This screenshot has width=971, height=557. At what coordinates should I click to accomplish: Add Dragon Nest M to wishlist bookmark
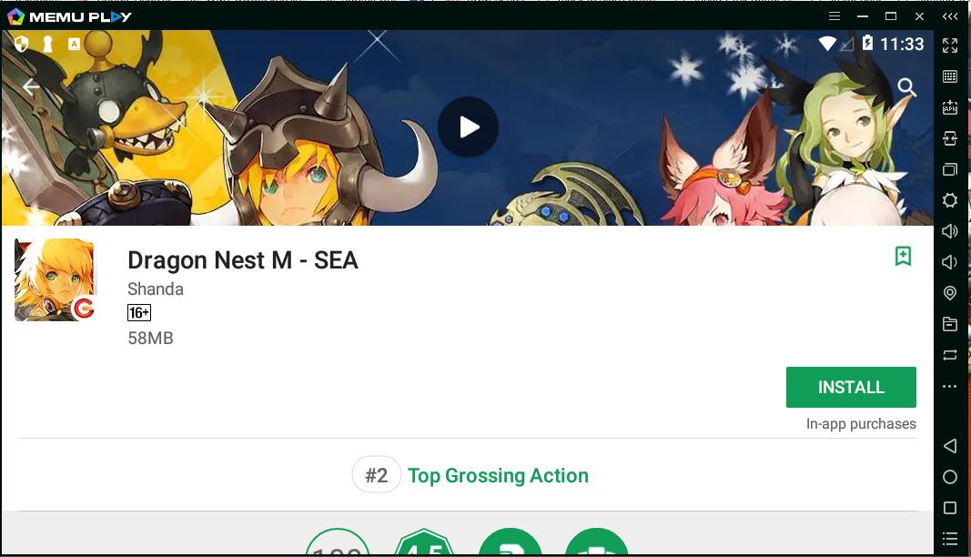tap(903, 255)
